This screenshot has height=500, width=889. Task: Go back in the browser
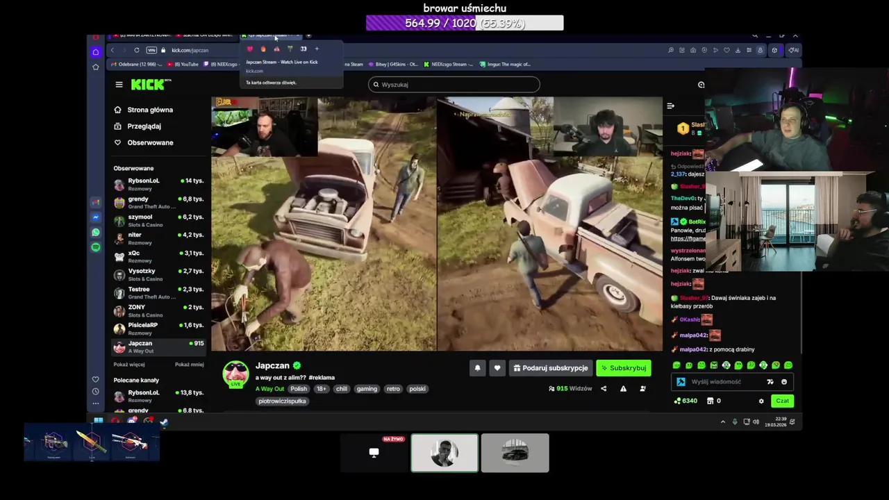coord(113,50)
